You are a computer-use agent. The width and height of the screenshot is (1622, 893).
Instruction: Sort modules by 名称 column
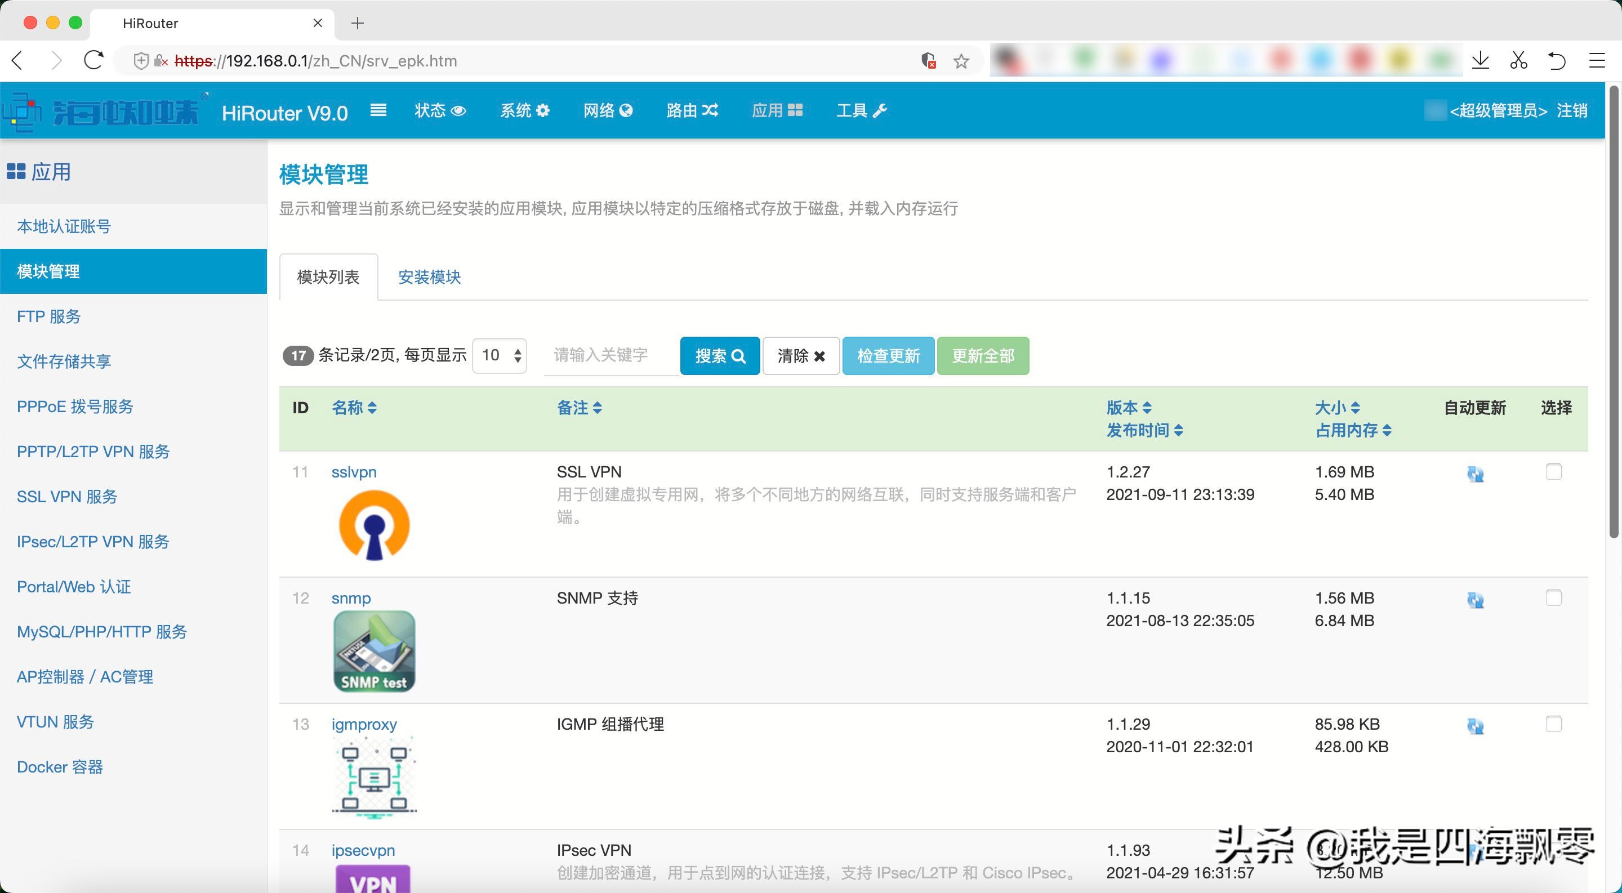(354, 408)
